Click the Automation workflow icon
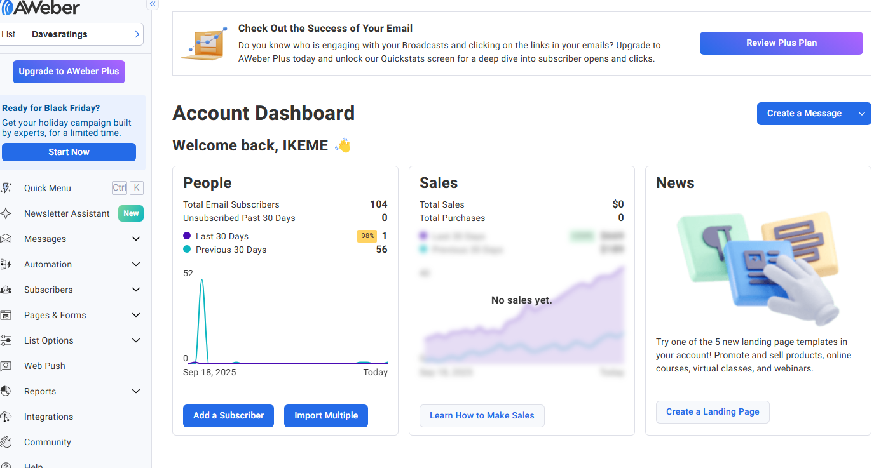 point(6,264)
